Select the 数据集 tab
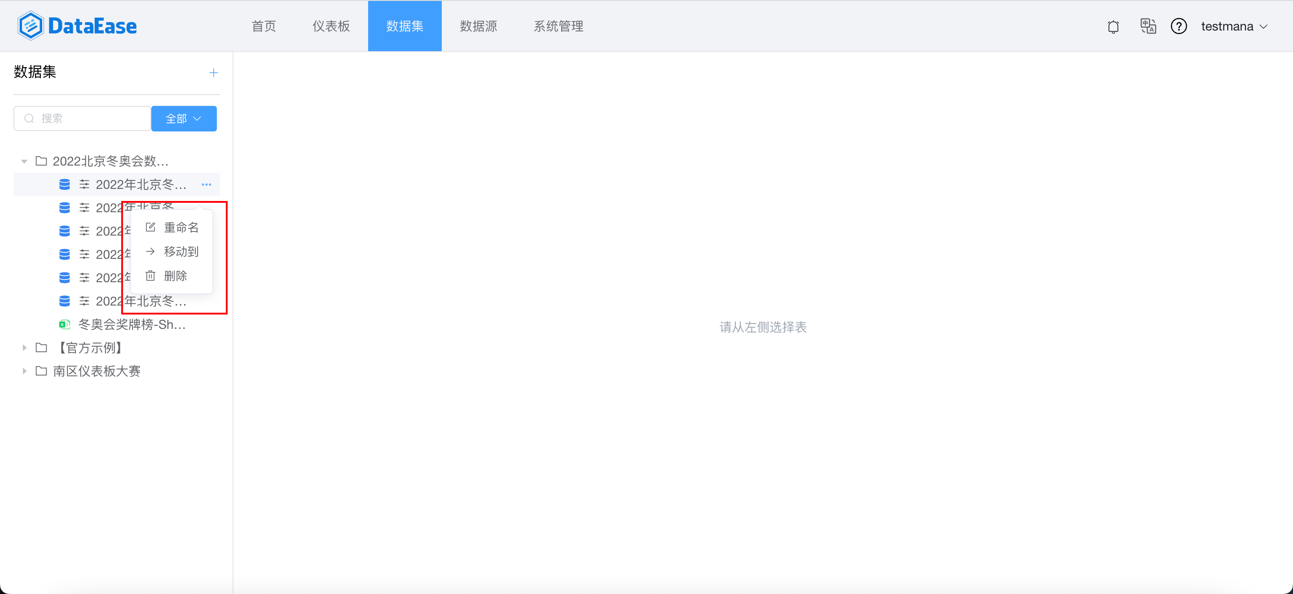The image size is (1293, 594). (405, 26)
